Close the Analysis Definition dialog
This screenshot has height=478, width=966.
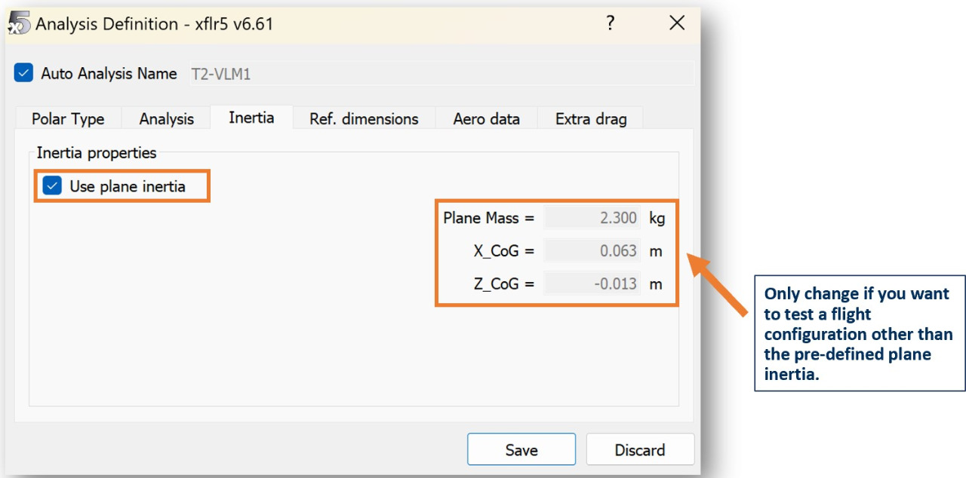(x=677, y=23)
